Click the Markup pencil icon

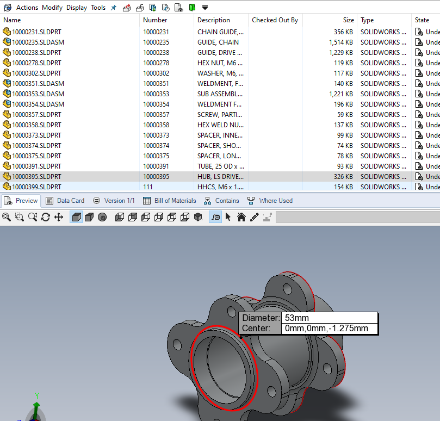(x=254, y=217)
